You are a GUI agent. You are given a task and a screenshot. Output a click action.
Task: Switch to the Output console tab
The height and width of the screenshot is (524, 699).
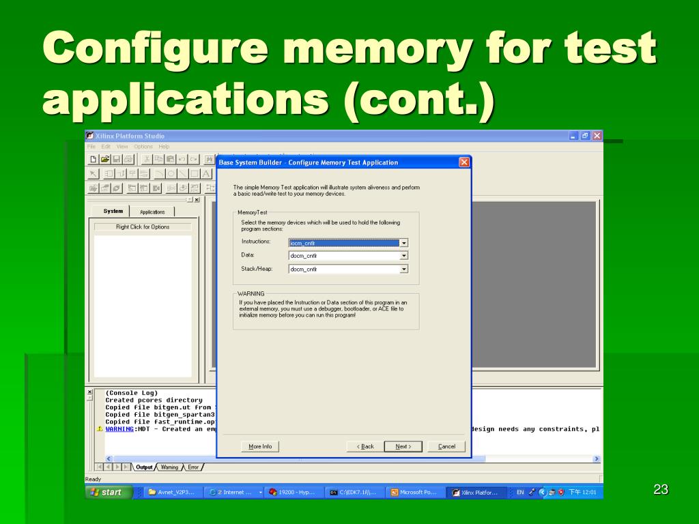[x=144, y=467]
